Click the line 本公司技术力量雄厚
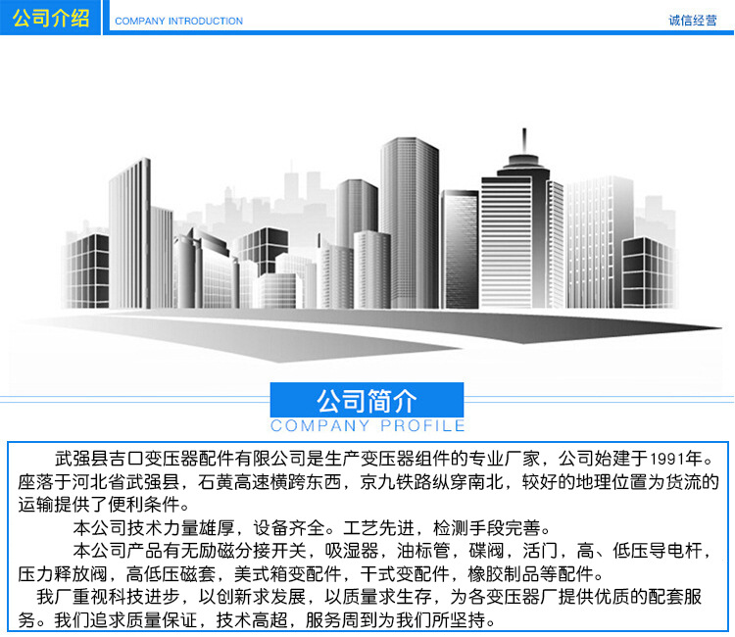This screenshot has height=637, width=735. tap(312, 528)
